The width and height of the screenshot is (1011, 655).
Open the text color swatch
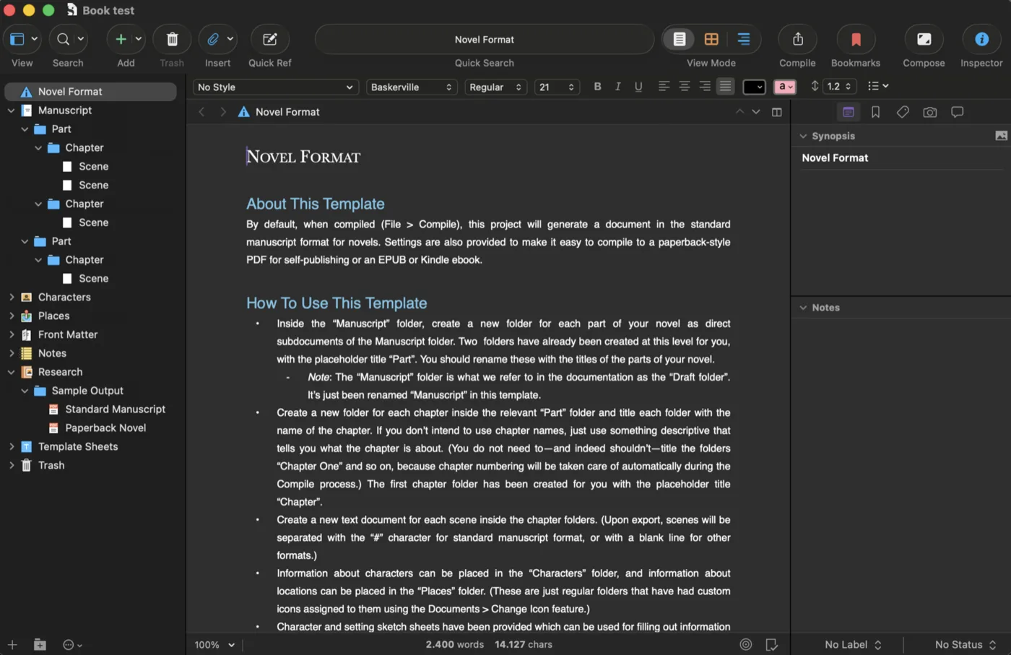(754, 87)
